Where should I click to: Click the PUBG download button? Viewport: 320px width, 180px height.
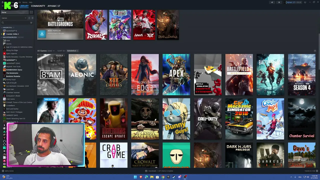42,34
